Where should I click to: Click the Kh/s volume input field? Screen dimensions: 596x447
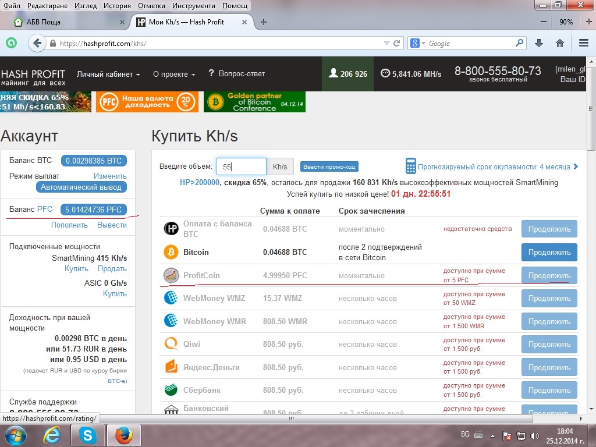[x=241, y=166]
